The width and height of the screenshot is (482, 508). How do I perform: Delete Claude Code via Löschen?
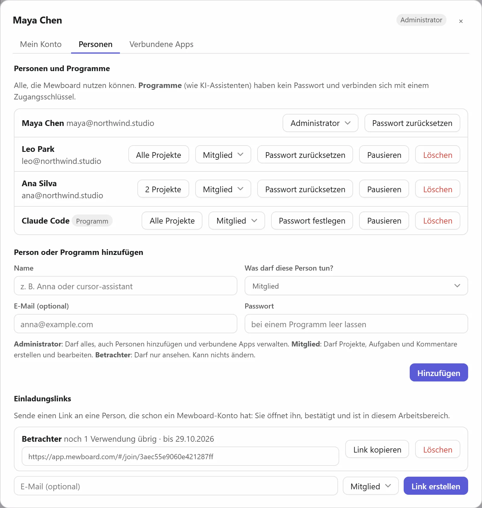click(x=437, y=221)
